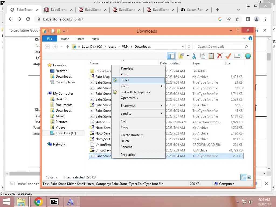Open a new Chrome tab
Image resolution: width=276 pixels, height=207 pixels.
click(218, 10)
